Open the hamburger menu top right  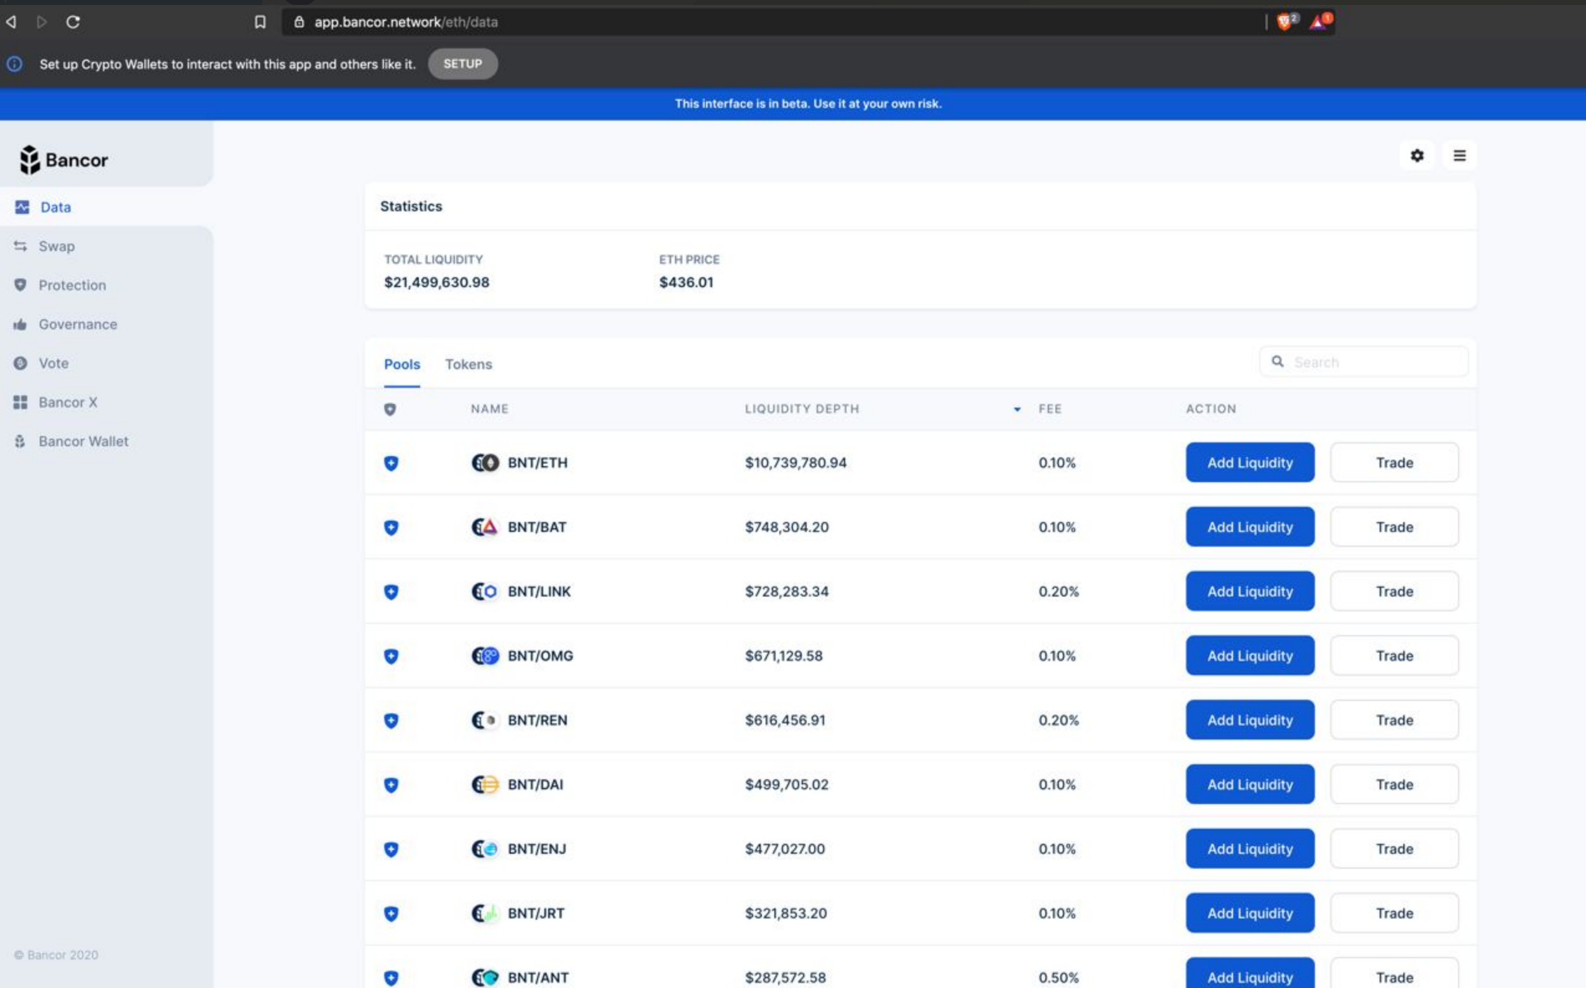point(1459,155)
